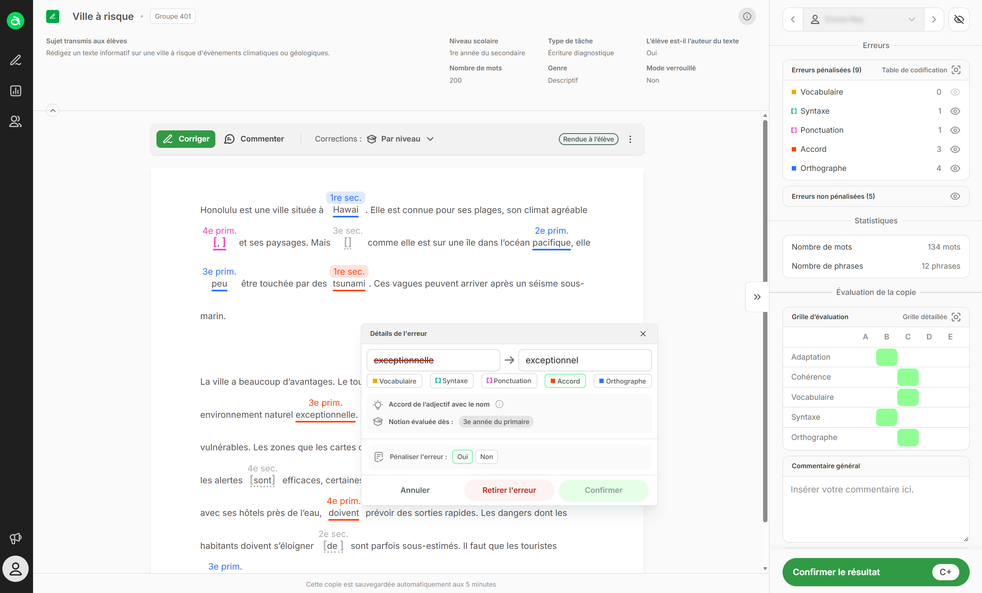Viewport: 982px width, 593px height.
Task: Collapse the assignment header info section
Action: coord(53,110)
